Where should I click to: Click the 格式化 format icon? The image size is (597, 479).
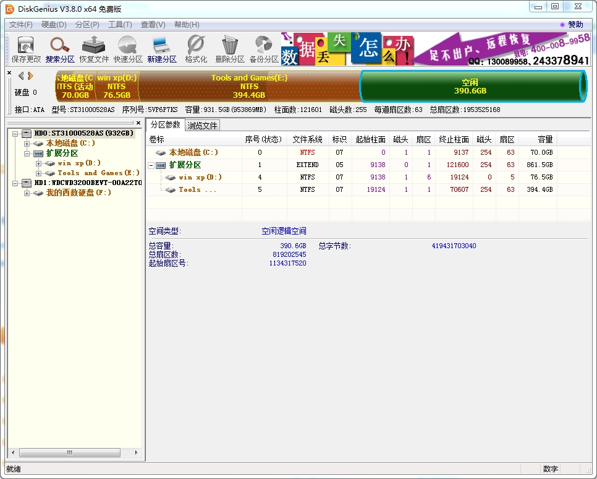pyautogui.click(x=196, y=49)
